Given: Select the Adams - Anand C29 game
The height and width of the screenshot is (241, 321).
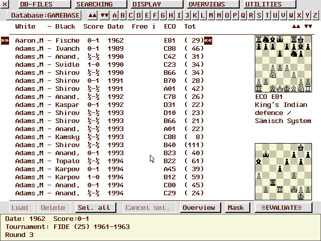Looking at the screenshot, I should pos(109,193).
